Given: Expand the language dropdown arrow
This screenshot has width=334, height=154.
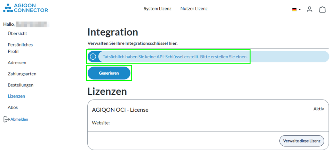Looking at the screenshot, I should tap(300, 10).
